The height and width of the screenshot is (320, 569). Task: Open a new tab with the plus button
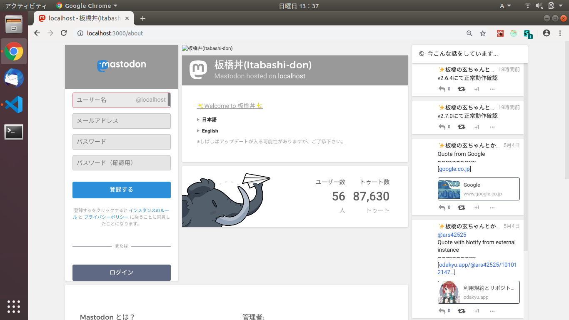pos(143,18)
